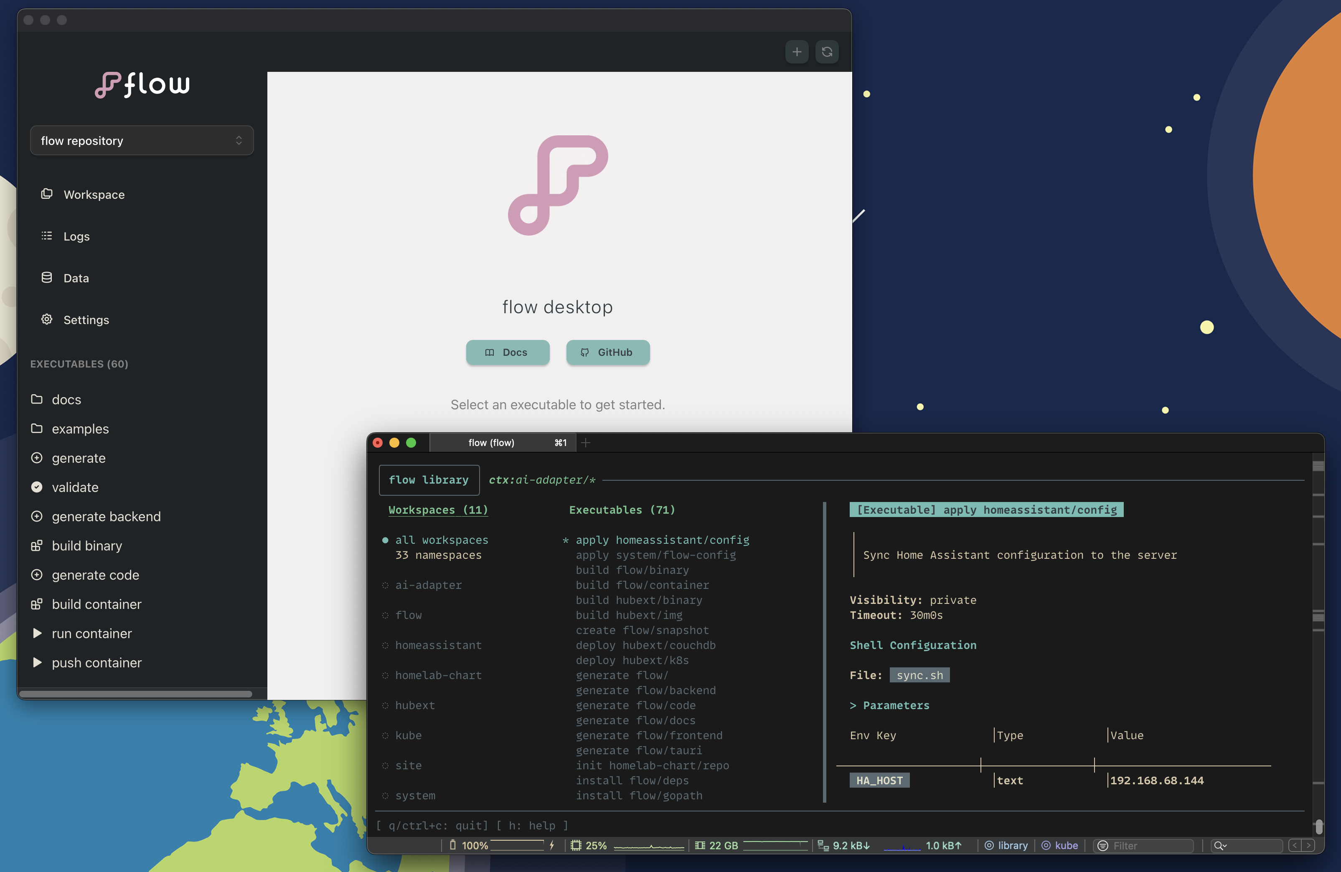
Task: Expand the docs folder in executables
Action: pos(66,399)
